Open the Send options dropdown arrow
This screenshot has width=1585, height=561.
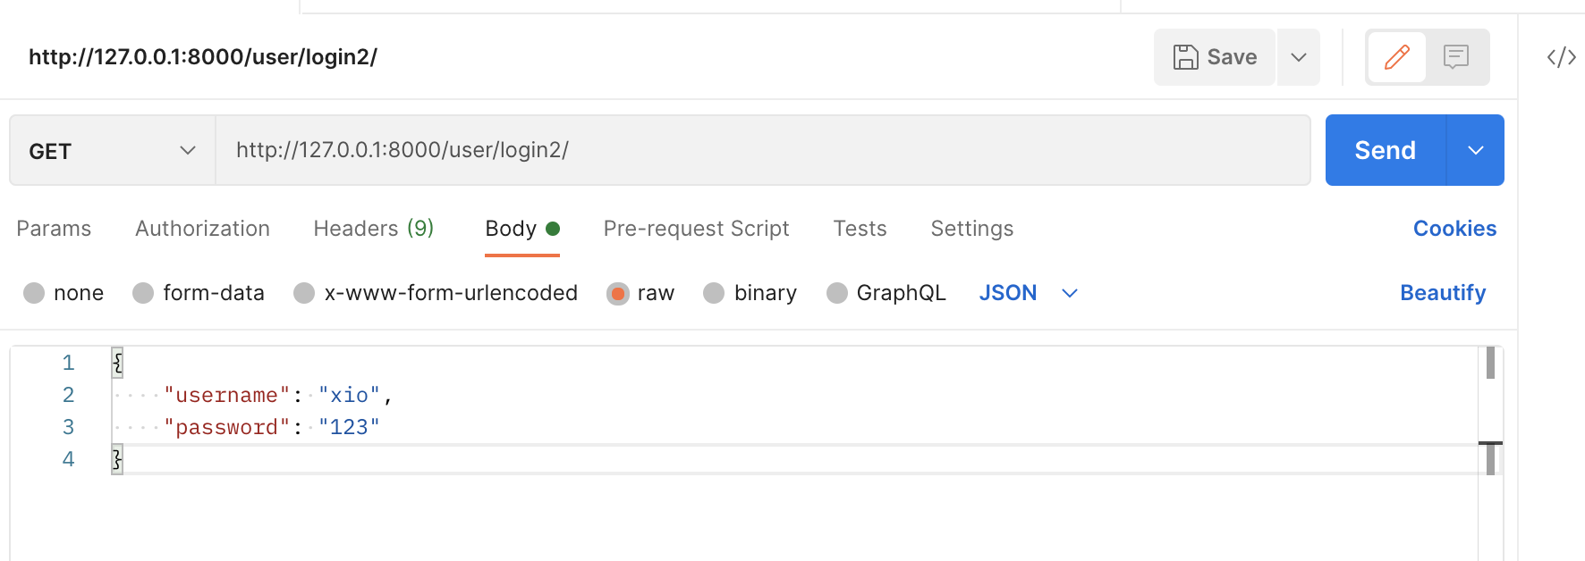point(1476,150)
